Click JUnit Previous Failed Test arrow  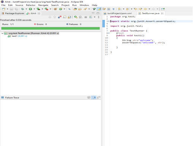(55, 17)
